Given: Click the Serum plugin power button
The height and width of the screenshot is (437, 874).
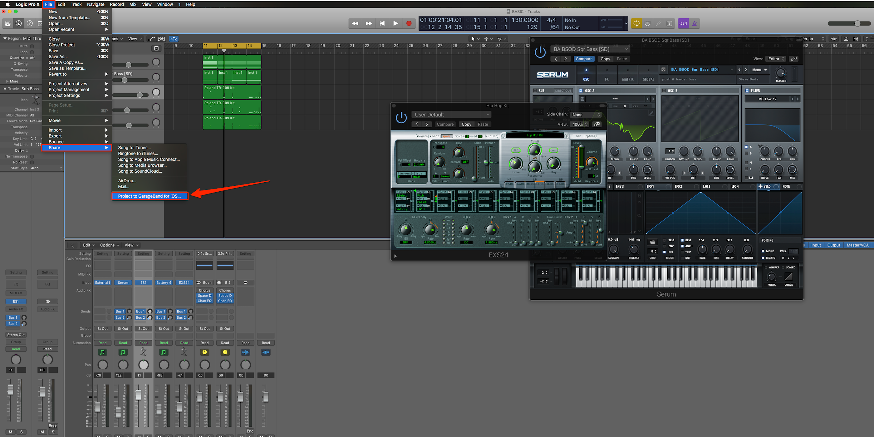Looking at the screenshot, I should point(540,52).
